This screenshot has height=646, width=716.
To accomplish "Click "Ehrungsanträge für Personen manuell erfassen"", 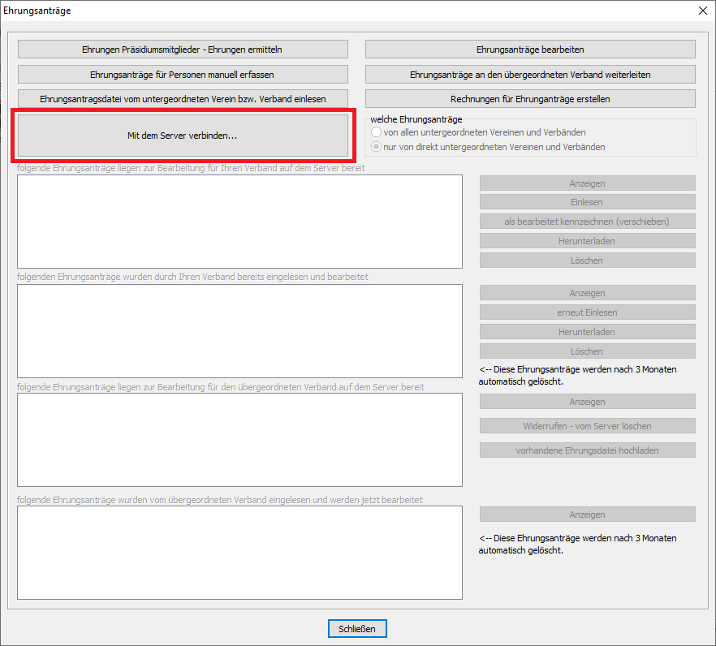I will point(183,74).
